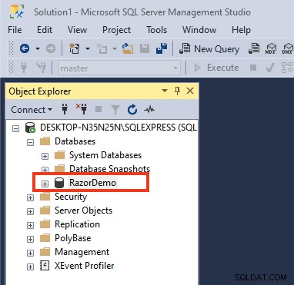The width and height of the screenshot is (294, 285).
Task: Click the MDX query icon
Action: coord(271,48)
